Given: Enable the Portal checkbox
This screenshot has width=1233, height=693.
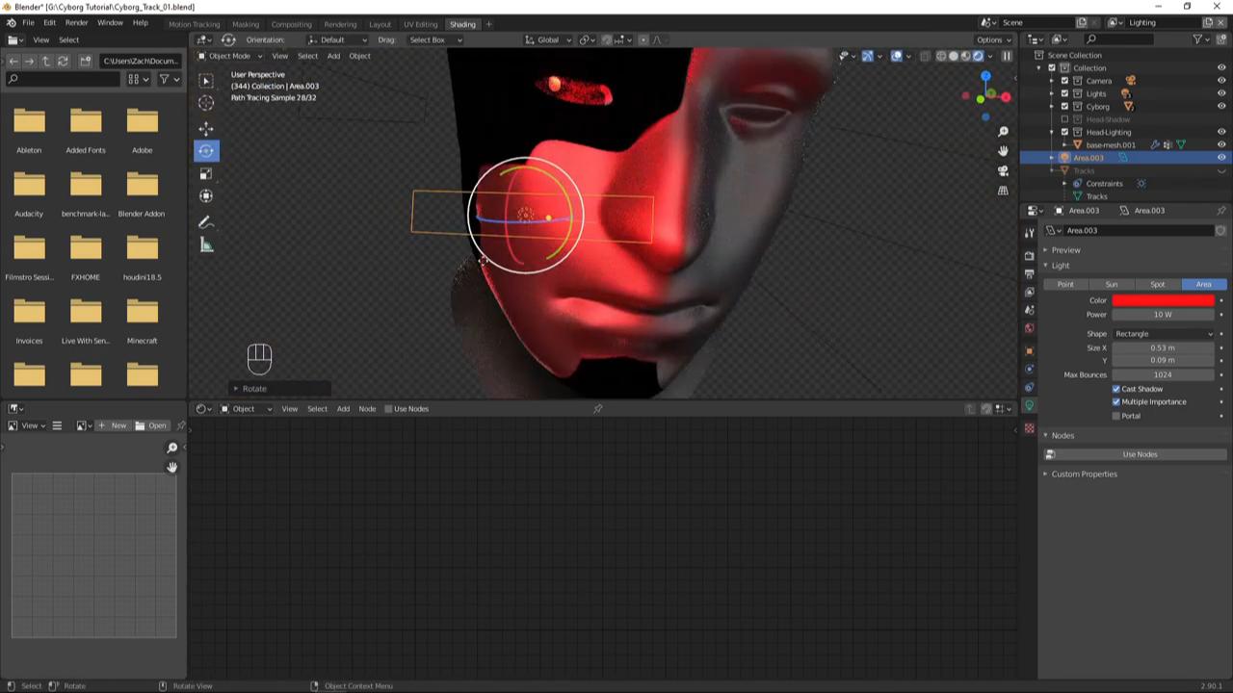Looking at the screenshot, I should point(1116,416).
